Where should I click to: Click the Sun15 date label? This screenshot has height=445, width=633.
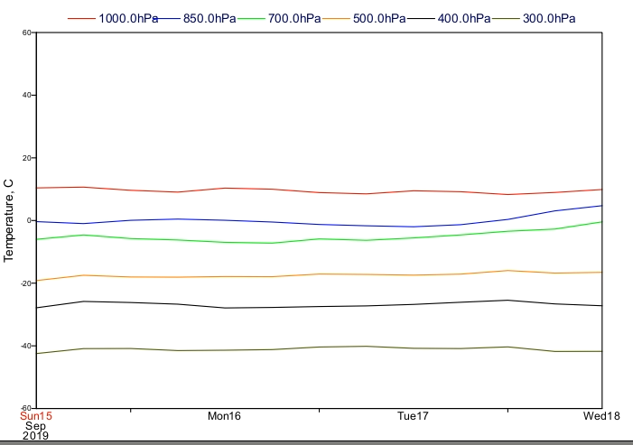pyautogui.click(x=36, y=416)
